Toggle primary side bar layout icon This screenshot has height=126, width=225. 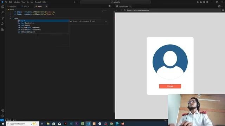[x=198, y=2]
